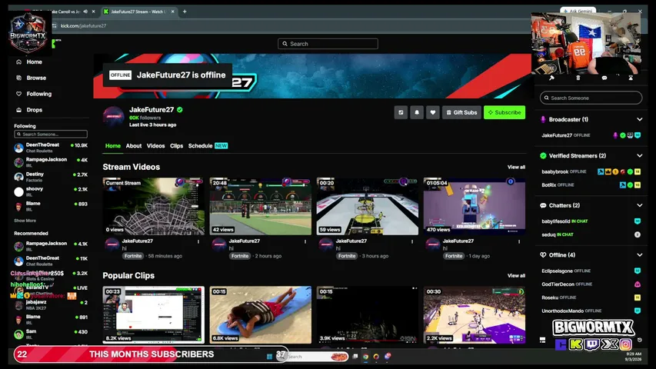This screenshot has height=369, width=656.
Task: Click the browser address bar URL
Action: click(83, 26)
